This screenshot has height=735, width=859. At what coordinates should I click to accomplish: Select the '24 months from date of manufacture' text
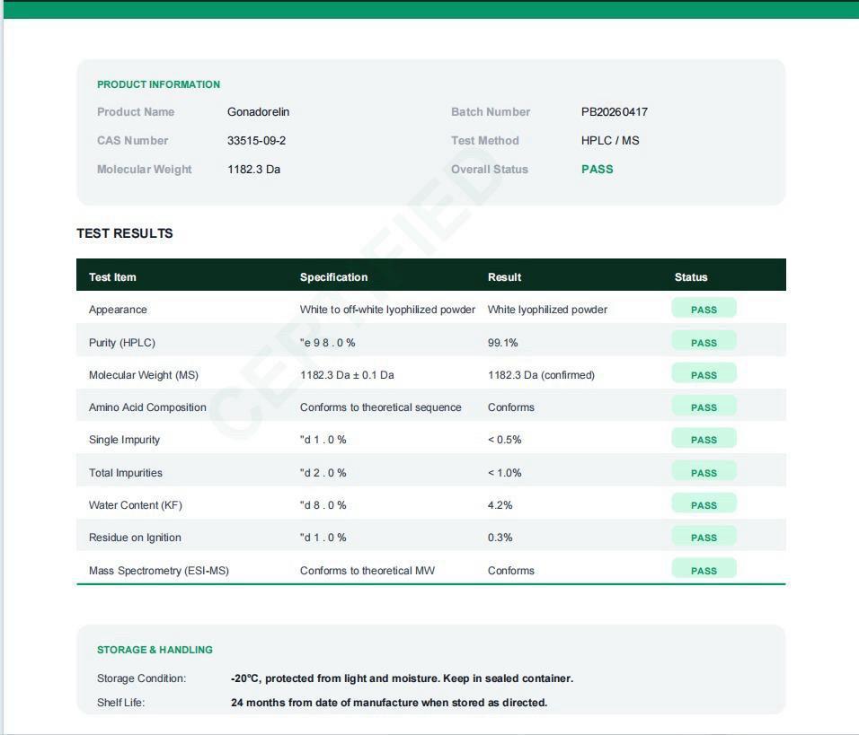(389, 702)
